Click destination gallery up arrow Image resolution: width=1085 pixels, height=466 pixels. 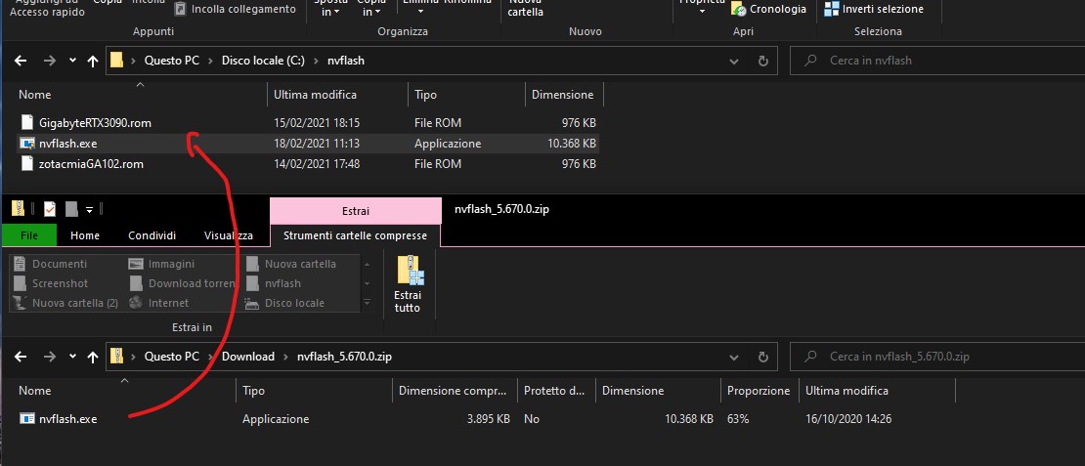(x=368, y=264)
